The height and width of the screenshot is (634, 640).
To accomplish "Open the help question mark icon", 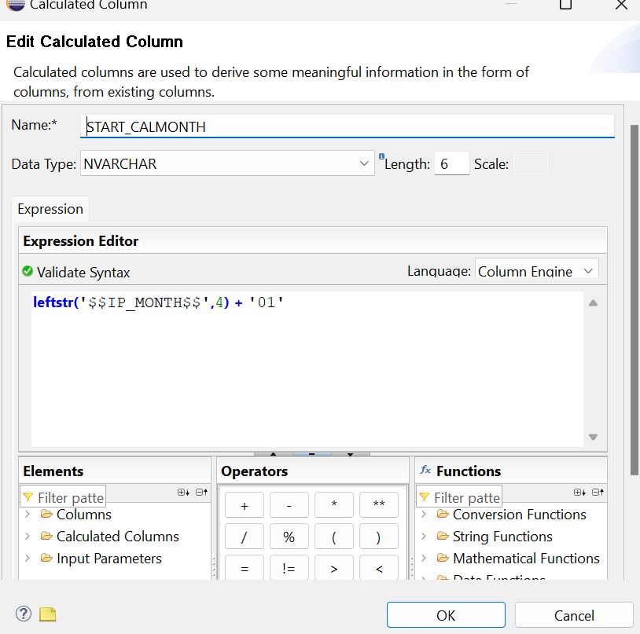I will (23, 614).
